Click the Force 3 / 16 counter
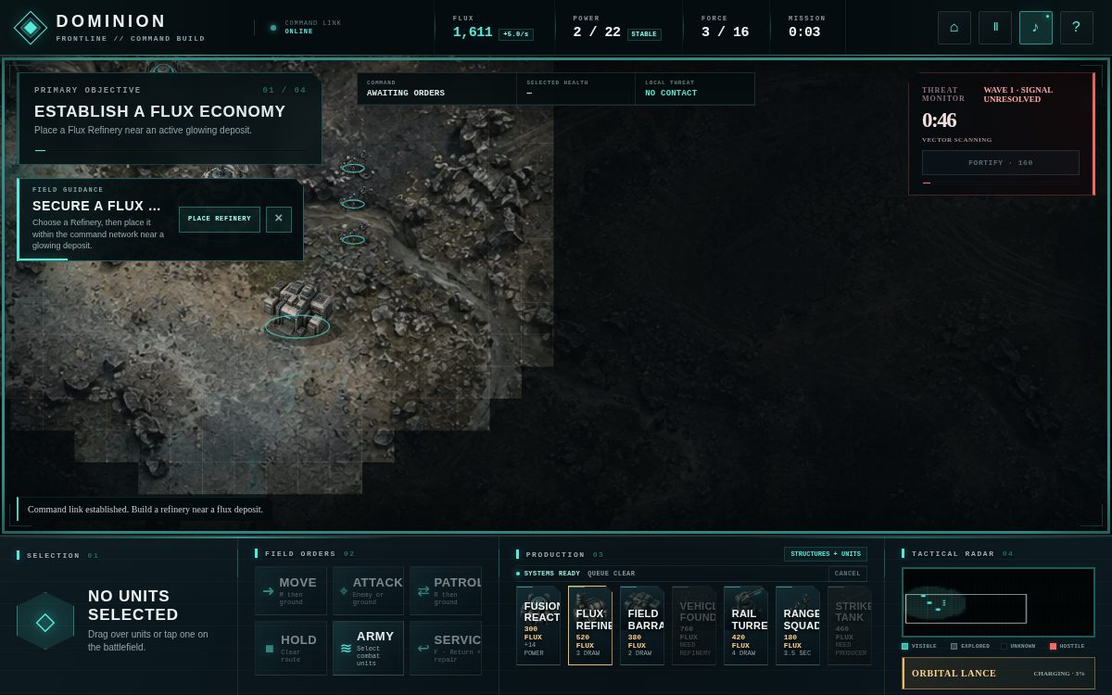Image resolution: width=1112 pixels, height=695 pixels. click(725, 32)
